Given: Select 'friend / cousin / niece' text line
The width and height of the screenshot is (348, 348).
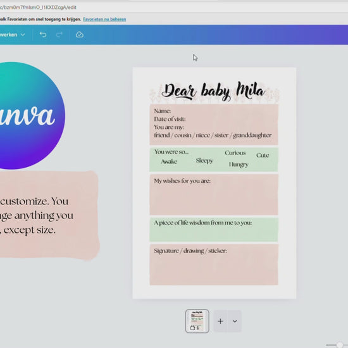Looking at the screenshot, I should coord(213,135).
